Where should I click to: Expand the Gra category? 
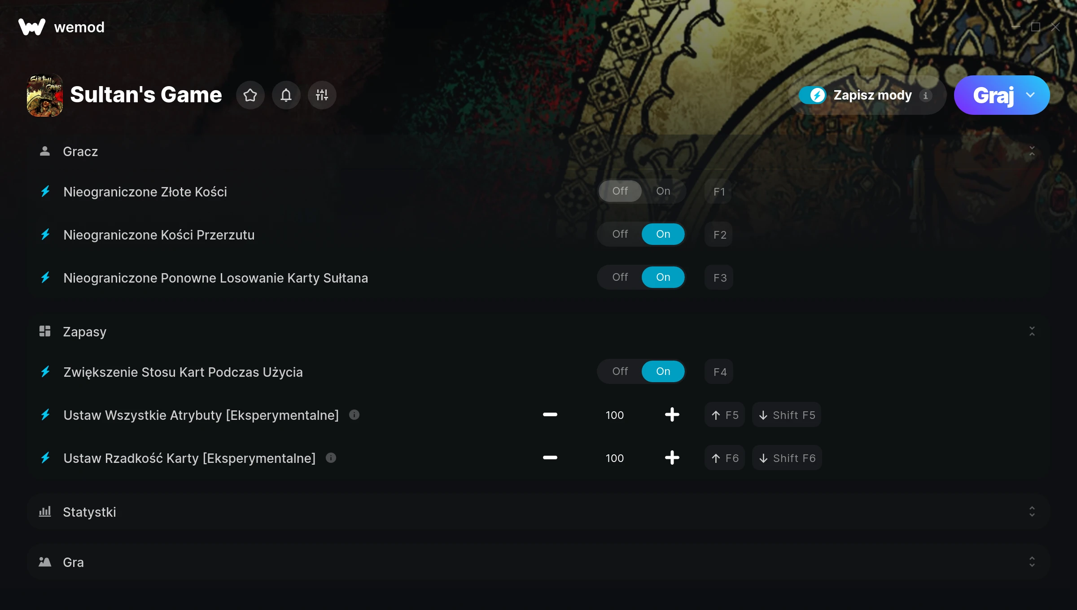click(x=1032, y=562)
